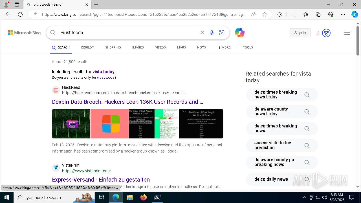The height and width of the screenshot is (203, 361).
Task: Click Sign in button
Action: point(300,33)
